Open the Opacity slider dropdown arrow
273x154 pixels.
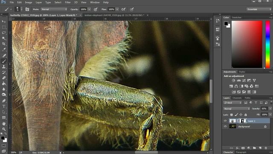point(89,9)
